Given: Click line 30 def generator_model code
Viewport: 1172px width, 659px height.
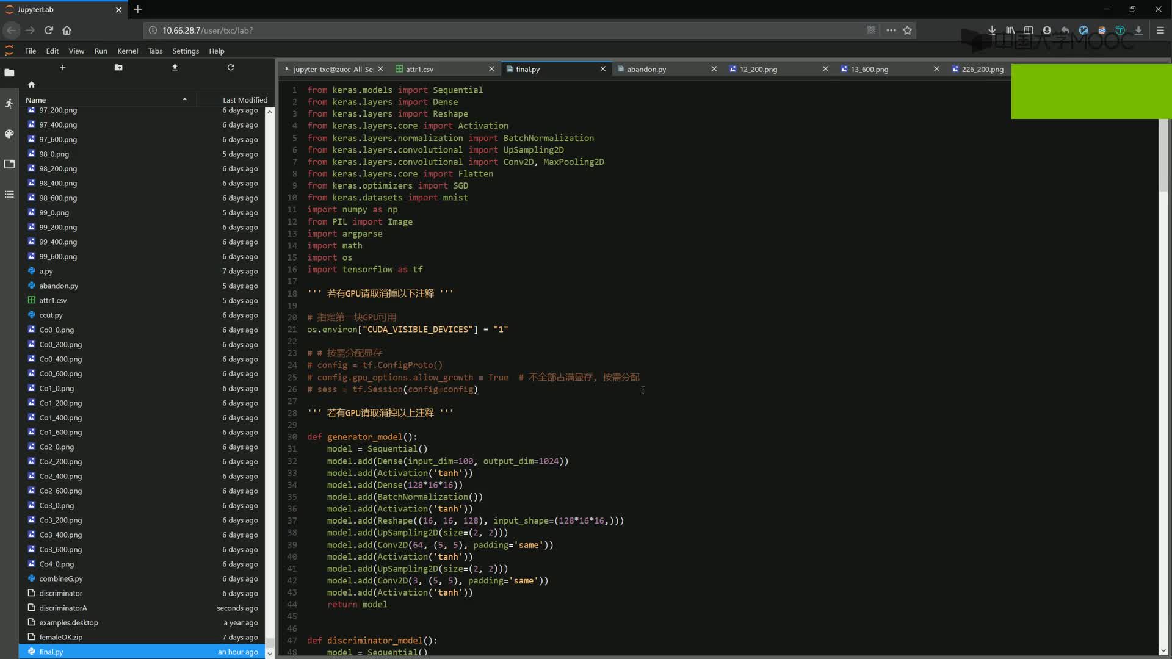Looking at the screenshot, I should pyautogui.click(x=362, y=437).
